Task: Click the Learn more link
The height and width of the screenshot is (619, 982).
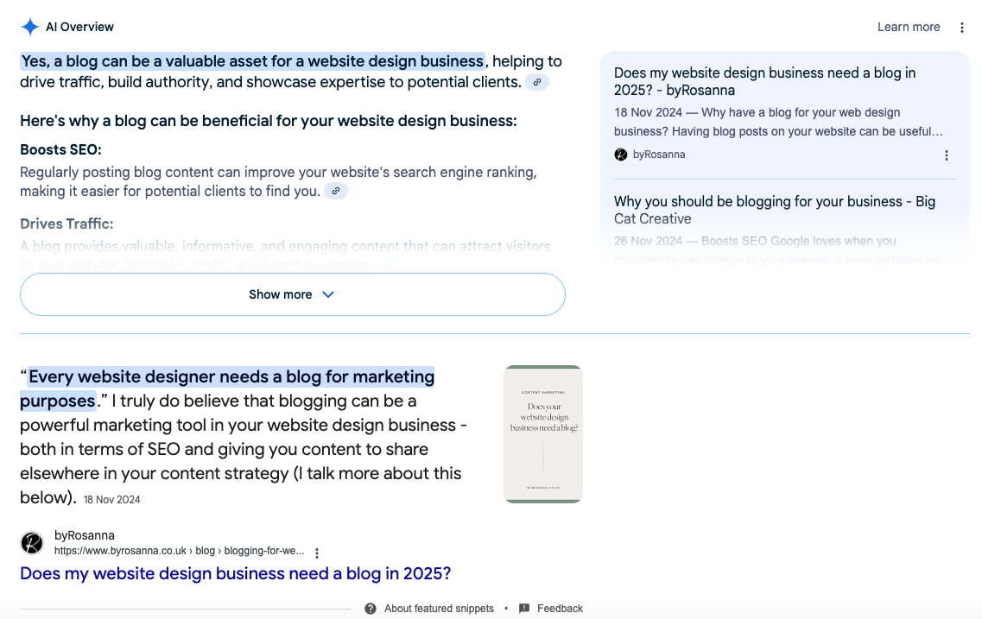Action: [909, 27]
